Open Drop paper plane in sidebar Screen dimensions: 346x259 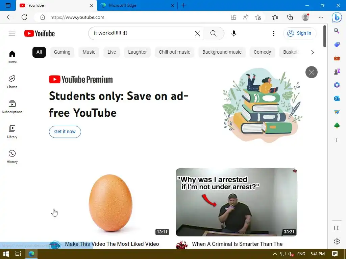pyautogui.click(x=337, y=112)
